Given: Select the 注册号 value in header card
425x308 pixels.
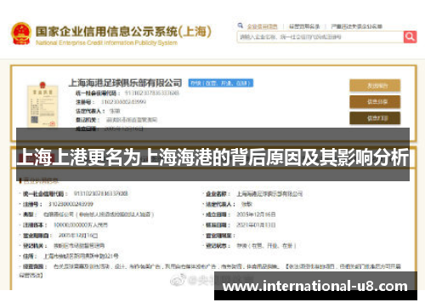Looking at the screenshot, I should 123,101.
